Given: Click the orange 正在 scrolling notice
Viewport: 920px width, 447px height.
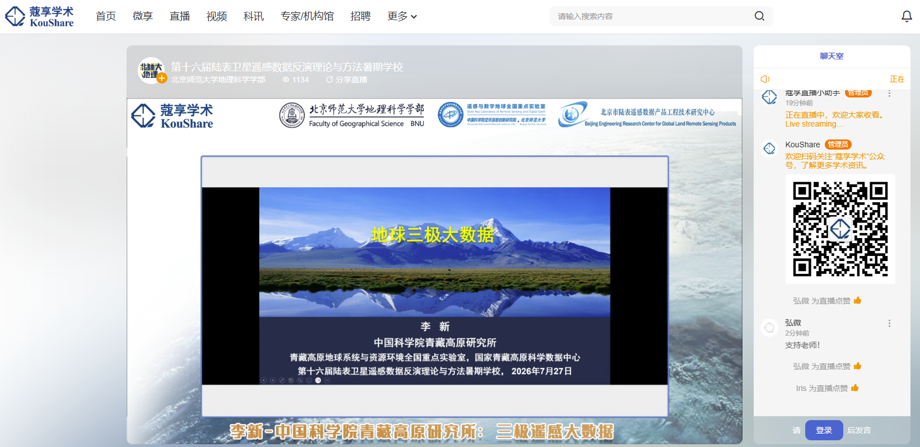Looking at the screenshot, I should (896, 79).
